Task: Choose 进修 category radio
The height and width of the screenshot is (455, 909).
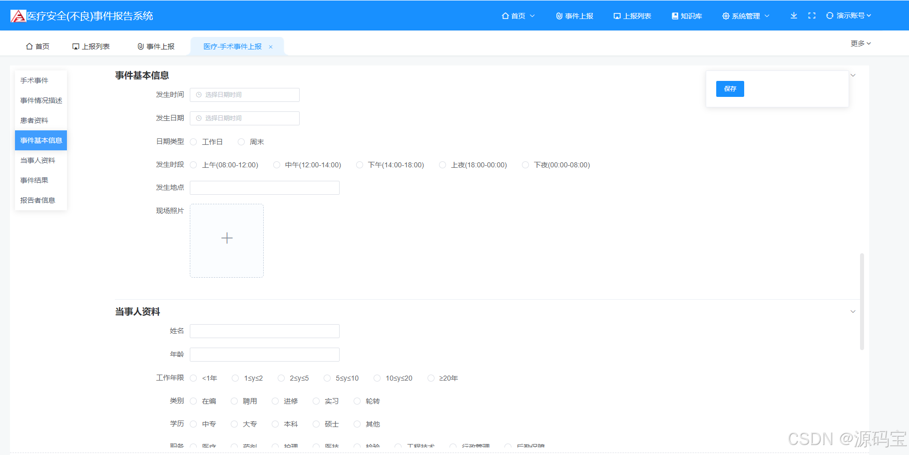Action: (x=275, y=401)
